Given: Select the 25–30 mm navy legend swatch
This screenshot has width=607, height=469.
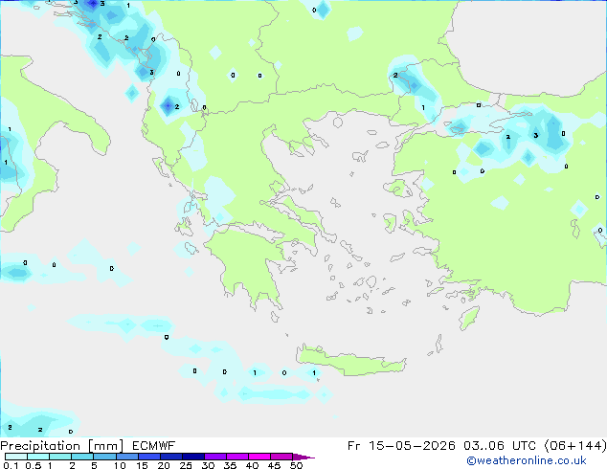Looking at the screenshot, I should point(193,457).
